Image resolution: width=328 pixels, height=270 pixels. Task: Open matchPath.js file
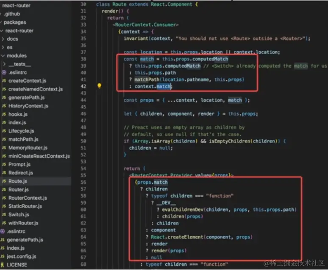23,139
